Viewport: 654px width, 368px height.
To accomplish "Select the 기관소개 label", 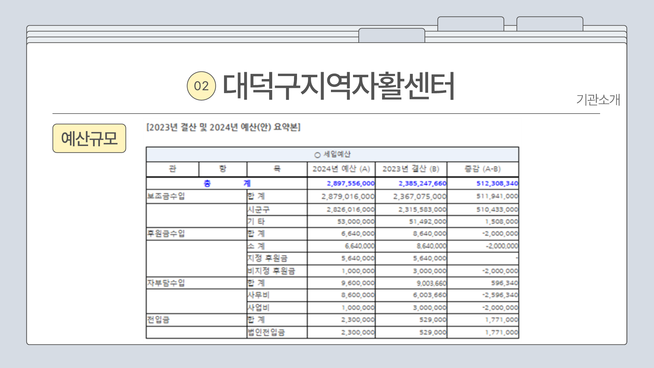I will click(598, 100).
